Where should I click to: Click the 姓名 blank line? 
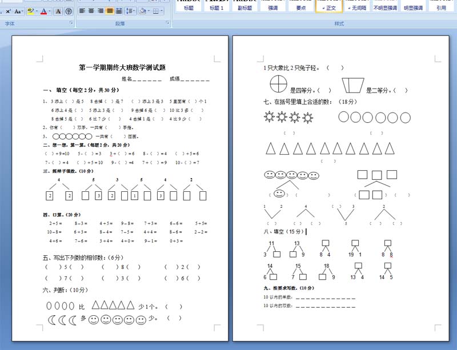(147, 79)
